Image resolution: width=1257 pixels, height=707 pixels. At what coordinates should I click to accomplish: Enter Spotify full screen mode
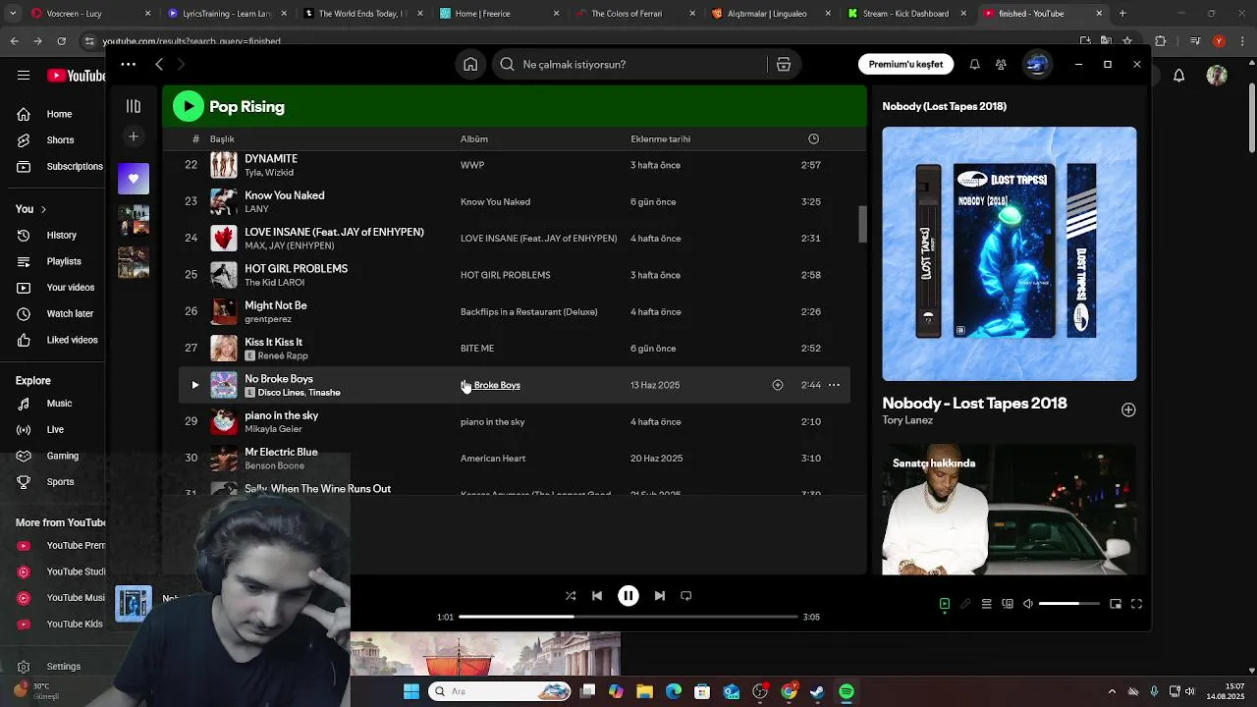point(1136,604)
